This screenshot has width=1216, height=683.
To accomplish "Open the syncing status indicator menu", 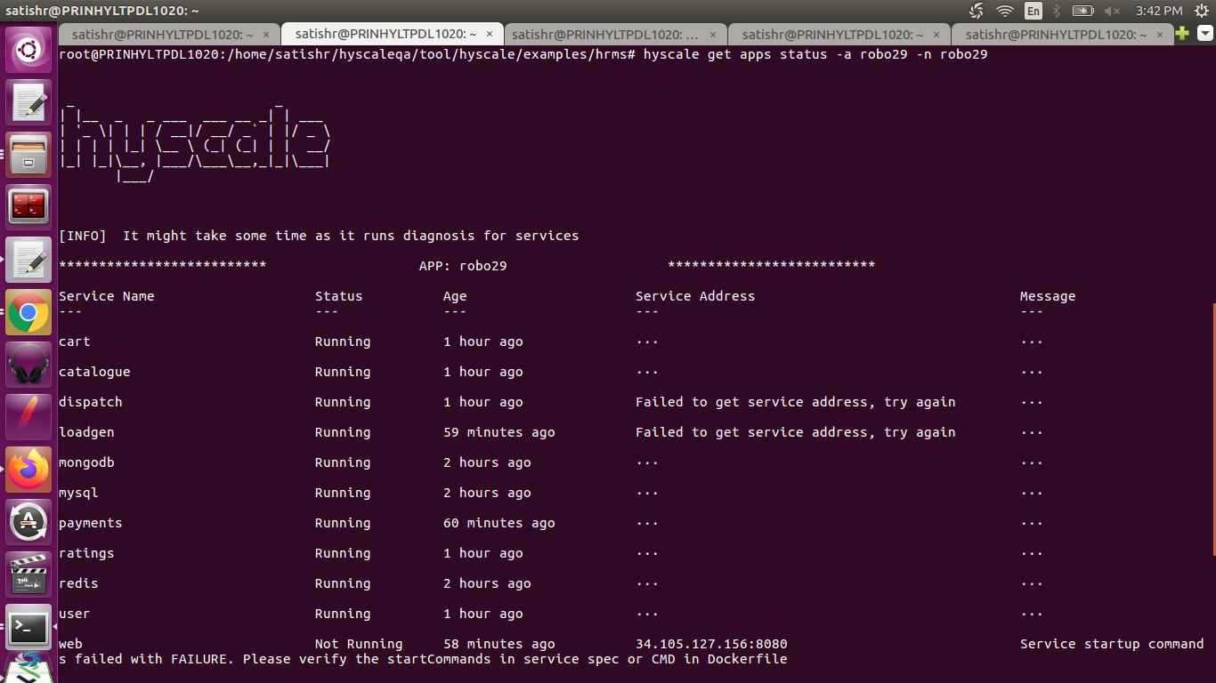I will click(976, 11).
